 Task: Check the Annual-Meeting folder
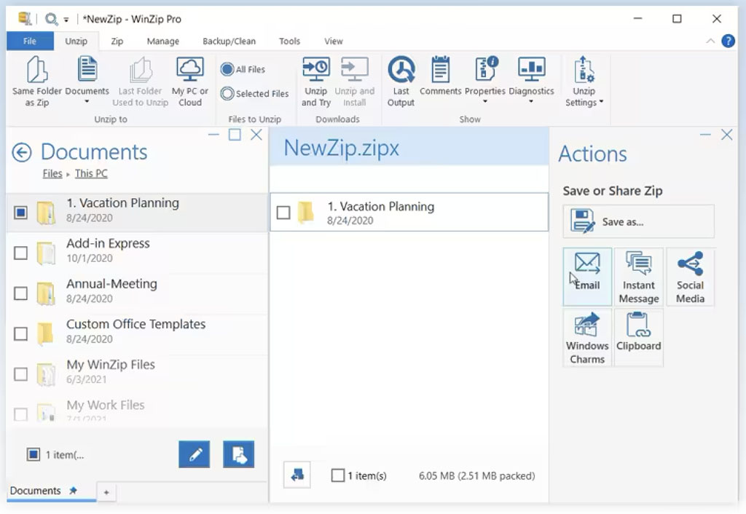tap(20, 293)
